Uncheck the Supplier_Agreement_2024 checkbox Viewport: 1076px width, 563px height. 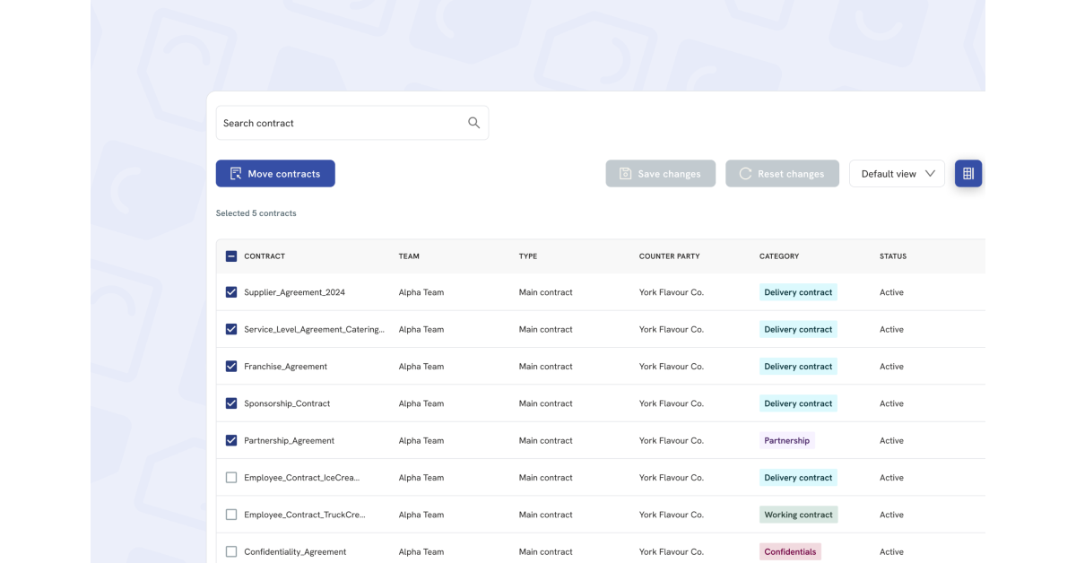tap(231, 292)
